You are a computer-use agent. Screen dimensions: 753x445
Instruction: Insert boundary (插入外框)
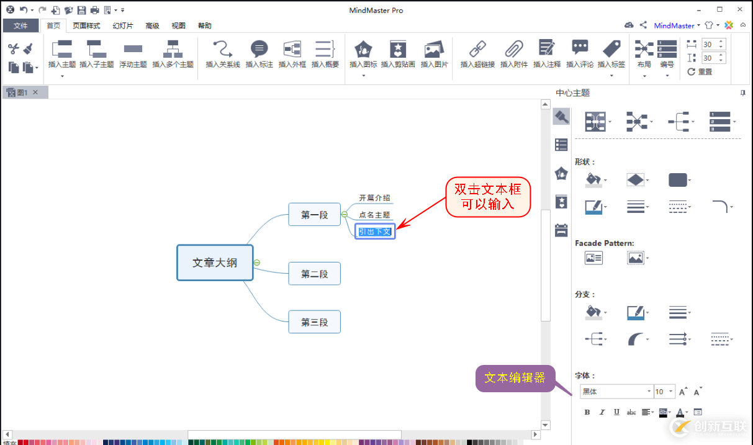tap(292, 48)
